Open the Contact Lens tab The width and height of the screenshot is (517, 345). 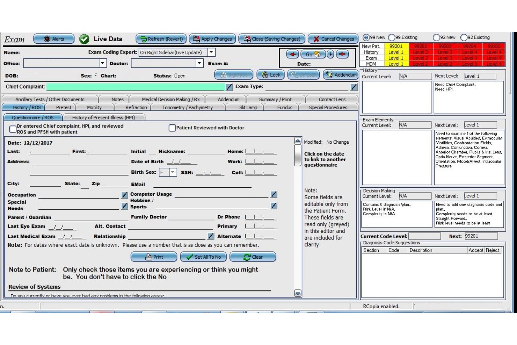pos(332,99)
